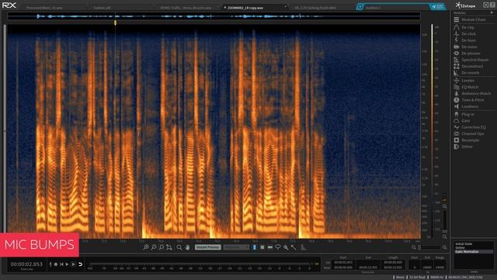Select the Delete history entry
The image size is (497, 280).
click(x=460, y=247)
